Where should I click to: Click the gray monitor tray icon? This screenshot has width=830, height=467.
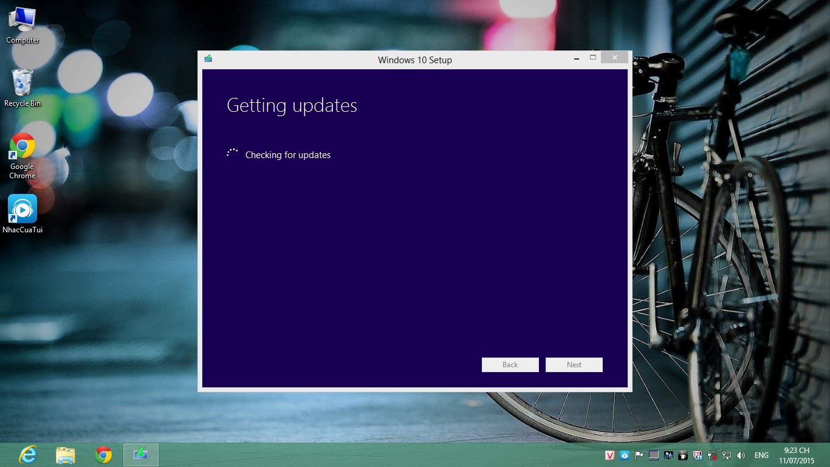tap(654, 455)
